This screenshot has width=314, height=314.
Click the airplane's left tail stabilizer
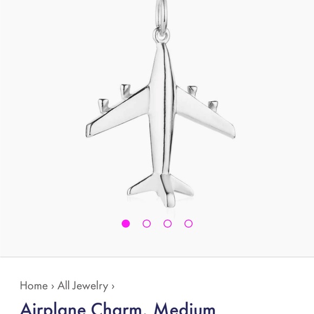coord(142,185)
